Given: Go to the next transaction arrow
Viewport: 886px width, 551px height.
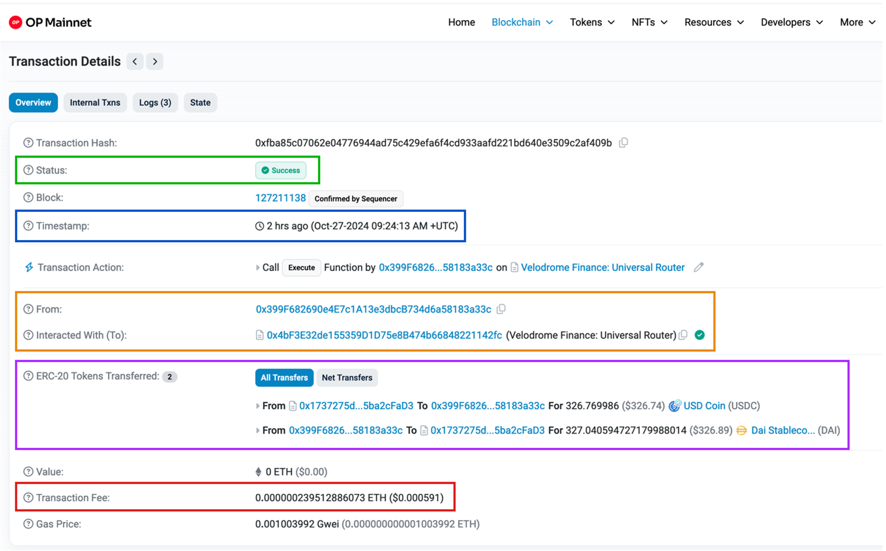Looking at the screenshot, I should pos(155,61).
